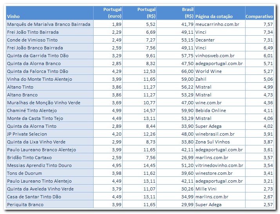Select the Portugal (R$) column header
Image resolution: width=280 pixels, height=214 pixels.
(x=139, y=13)
